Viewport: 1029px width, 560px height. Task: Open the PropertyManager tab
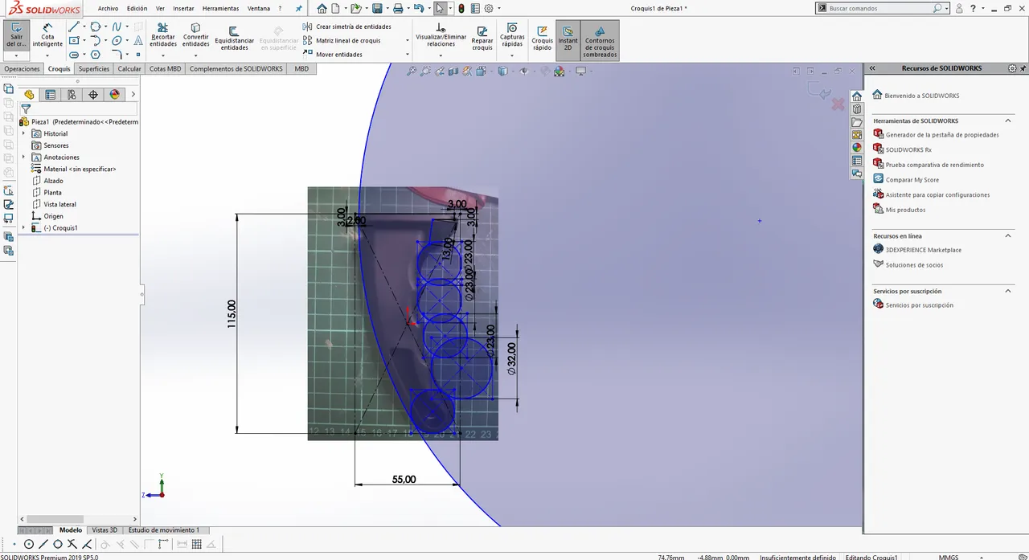click(x=51, y=95)
